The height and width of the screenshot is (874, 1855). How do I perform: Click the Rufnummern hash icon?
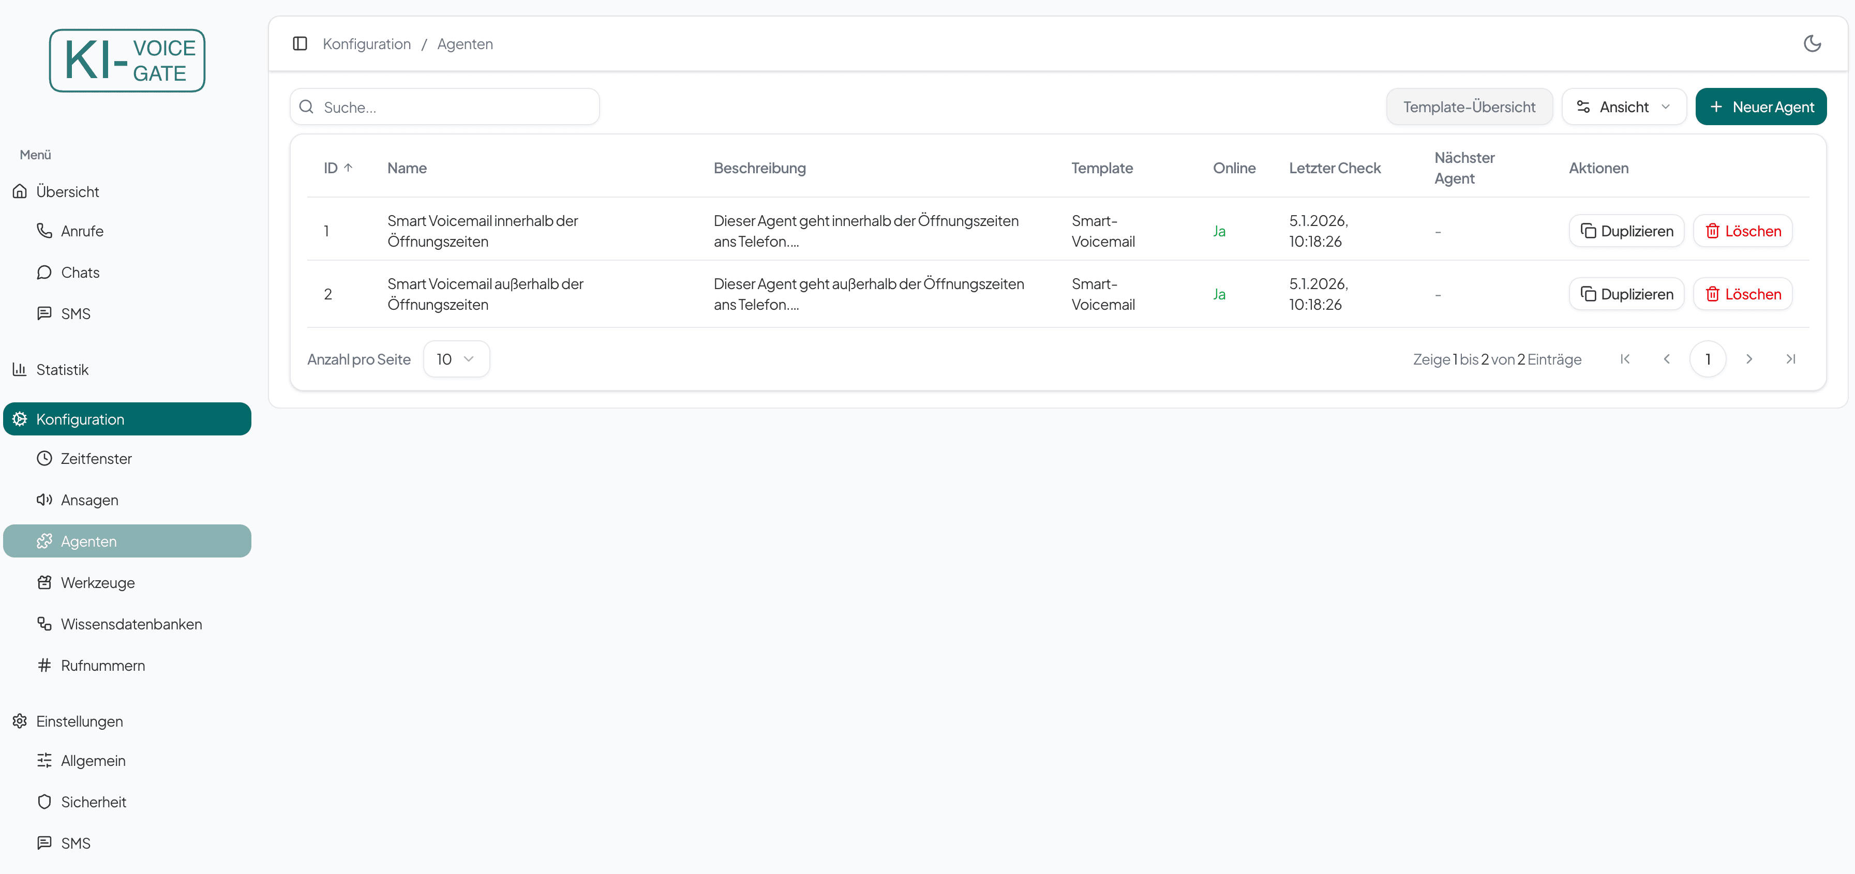(x=44, y=665)
